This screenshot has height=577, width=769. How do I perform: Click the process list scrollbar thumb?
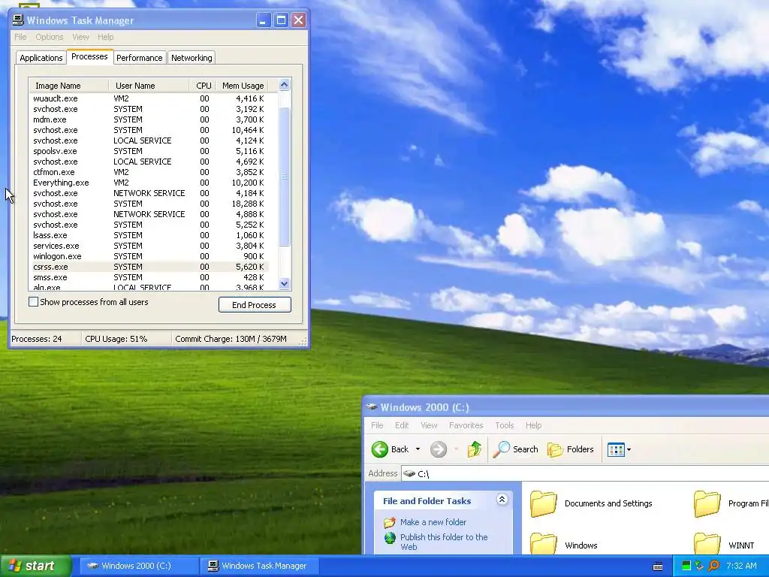tap(284, 177)
